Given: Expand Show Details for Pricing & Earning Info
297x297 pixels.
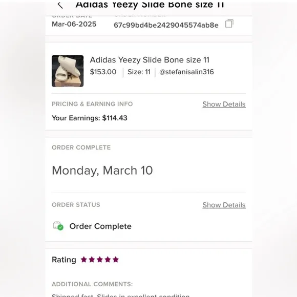Looking at the screenshot, I should [224, 104].
